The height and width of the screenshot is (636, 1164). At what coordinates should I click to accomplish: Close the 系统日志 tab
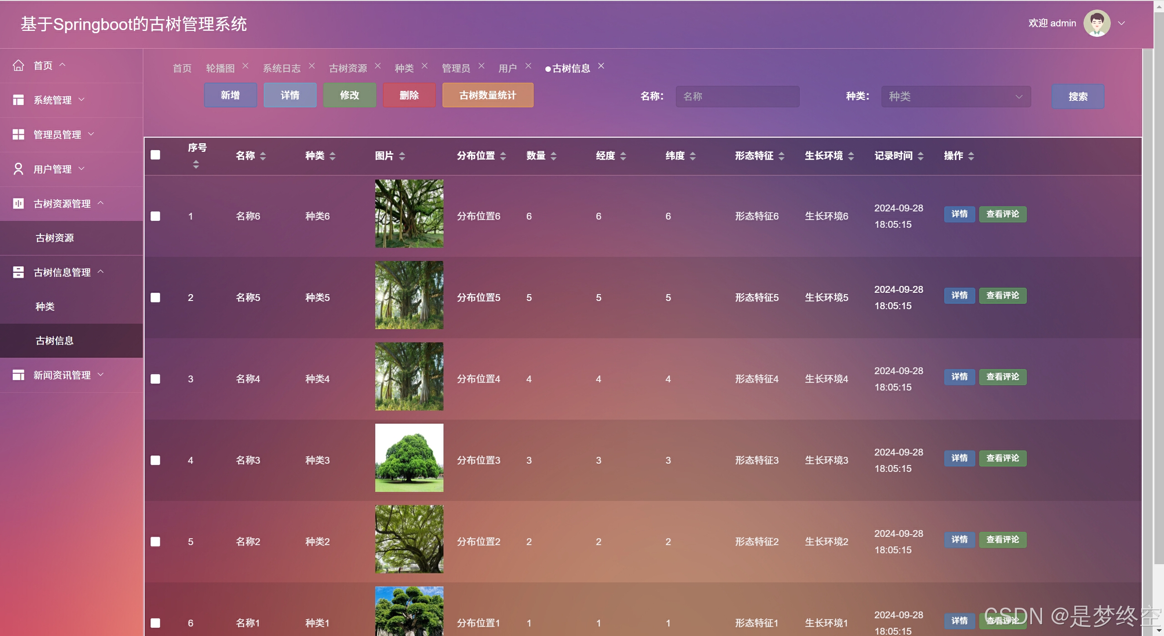(312, 66)
